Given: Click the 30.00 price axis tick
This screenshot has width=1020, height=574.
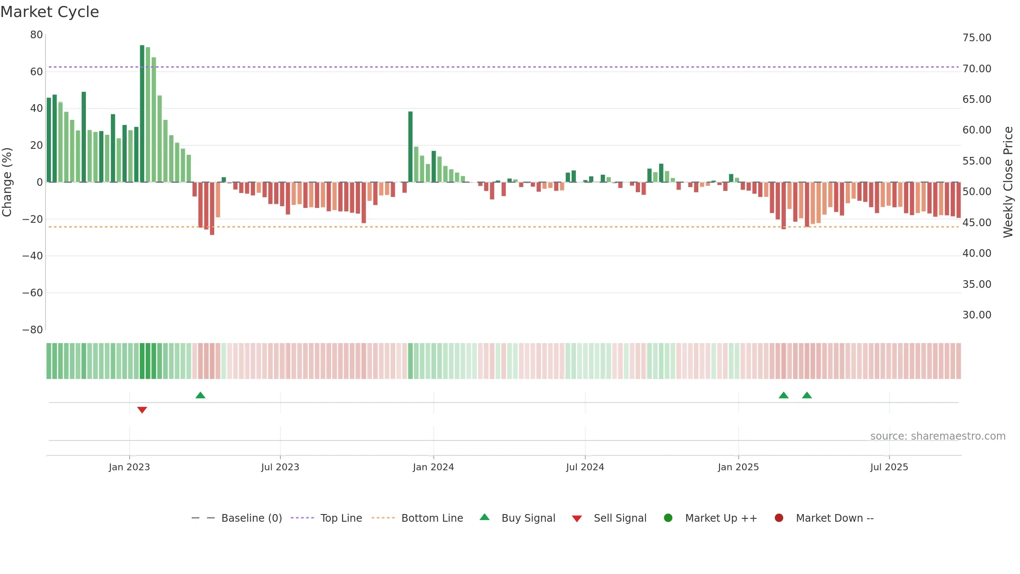Looking at the screenshot, I should 977,315.
